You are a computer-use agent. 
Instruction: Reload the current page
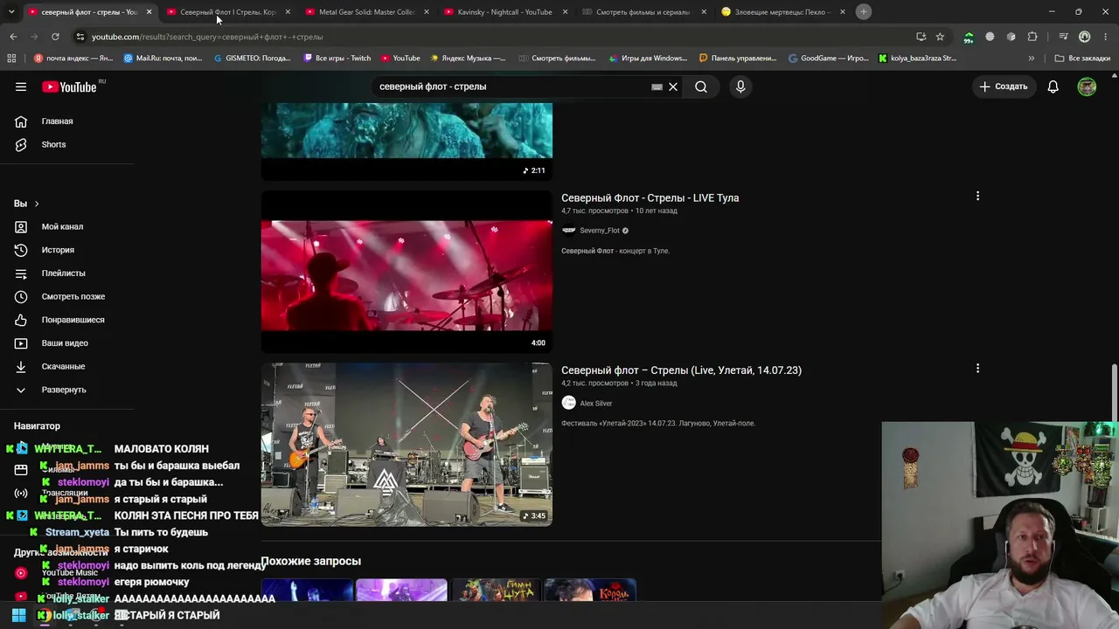[x=55, y=37]
